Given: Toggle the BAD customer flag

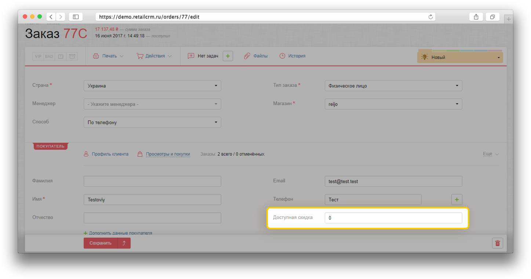Looking at the screenshot, I should [x=49, y=56].
